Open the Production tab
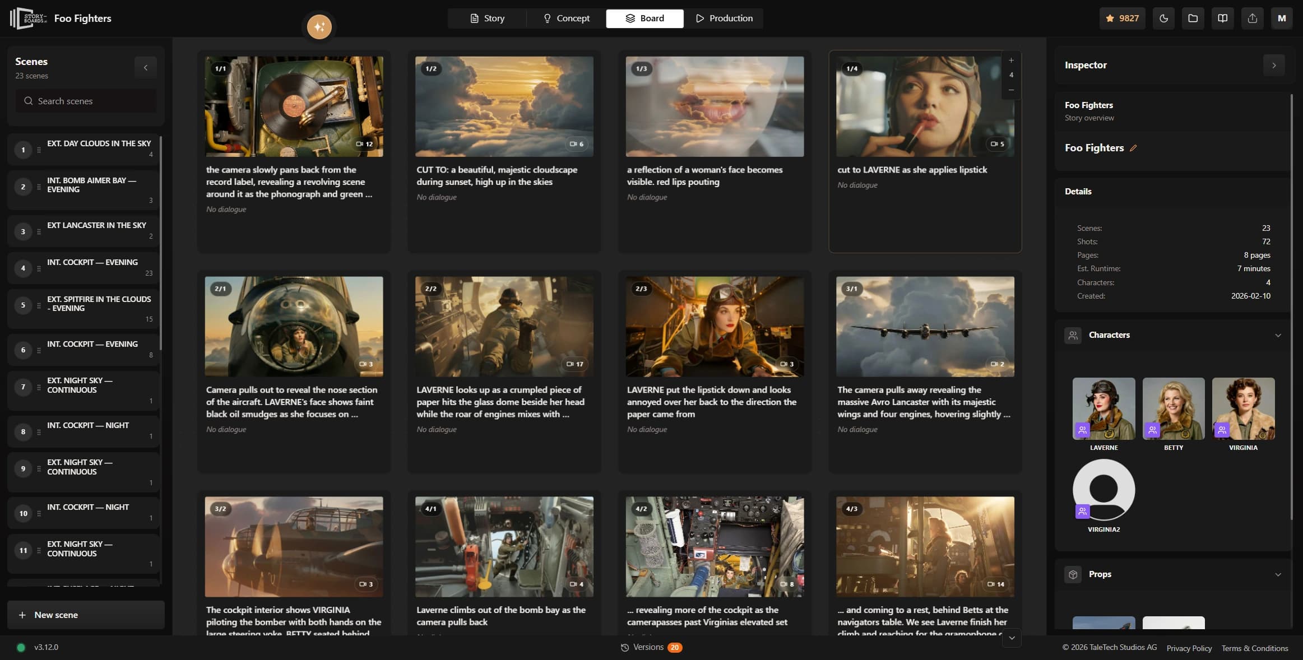Image resolution: width=1303 pixels, height=660 pixels. 724,18
